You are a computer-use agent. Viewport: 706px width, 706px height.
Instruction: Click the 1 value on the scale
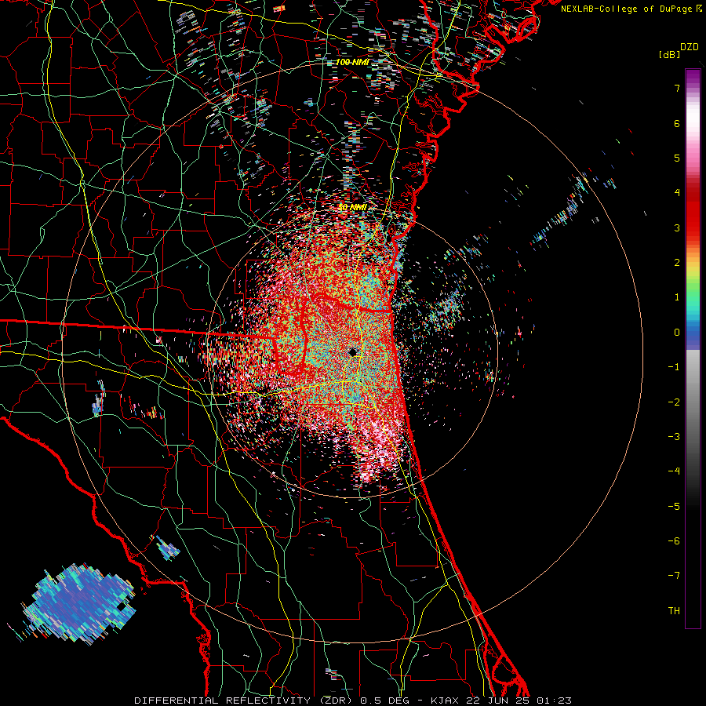click(677, 297)
